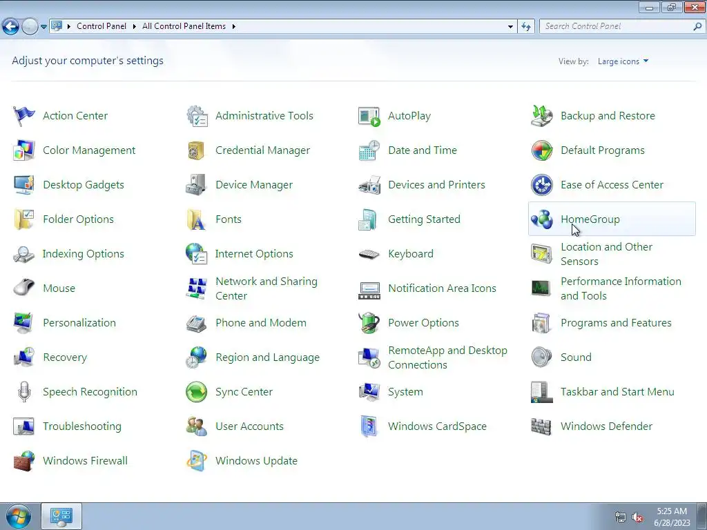707x530 pixels.
Task: Click the Control Panel taskbar button
Action: coord(61,516)
